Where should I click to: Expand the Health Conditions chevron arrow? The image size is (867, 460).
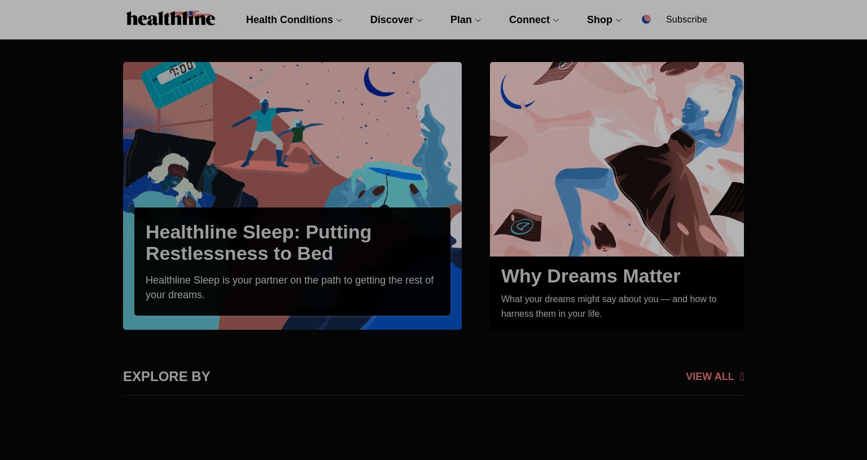339,20
